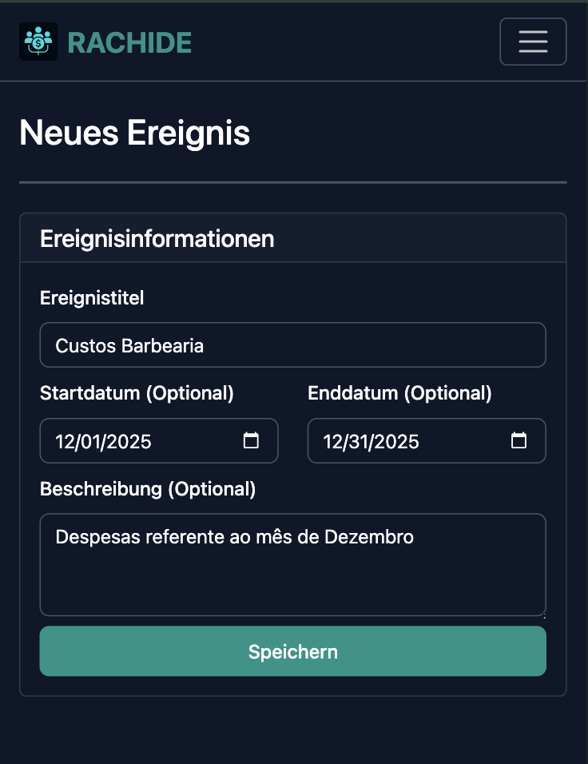Expand the date chooser for 12/31/2025
Screen dimensions: 588x764
point(520,440)
